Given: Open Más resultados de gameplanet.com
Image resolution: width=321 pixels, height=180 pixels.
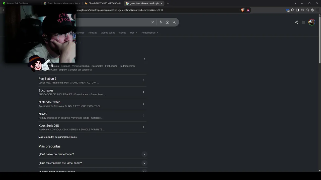Looking at the screenshot, I should point(58,137).
